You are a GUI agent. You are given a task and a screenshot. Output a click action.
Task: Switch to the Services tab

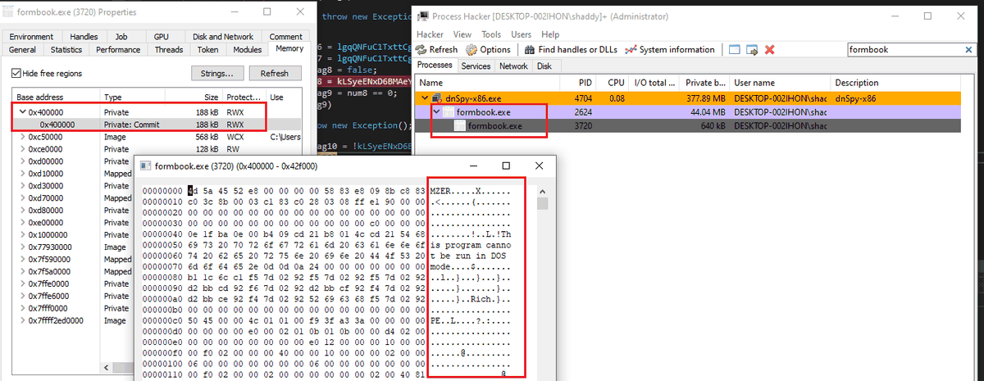(x=476, y=66)
